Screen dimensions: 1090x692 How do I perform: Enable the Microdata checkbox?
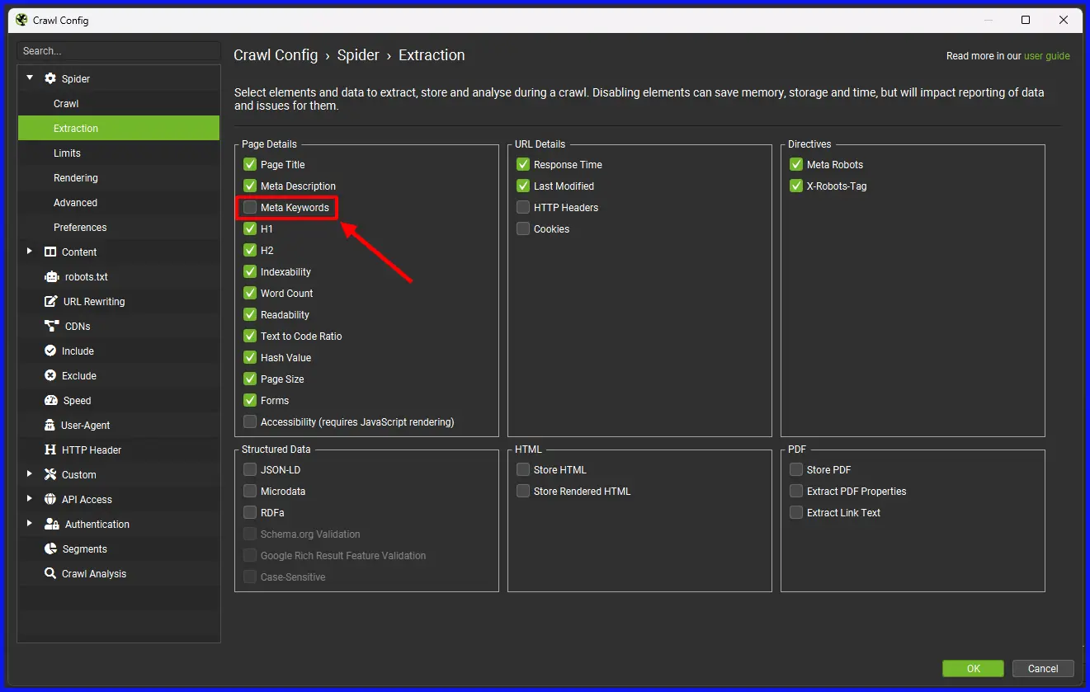(250, 491)
